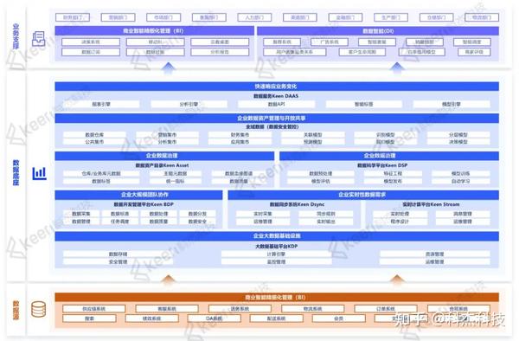Select the 关联模型 box
519x341 pixels.
coord(313,135)
